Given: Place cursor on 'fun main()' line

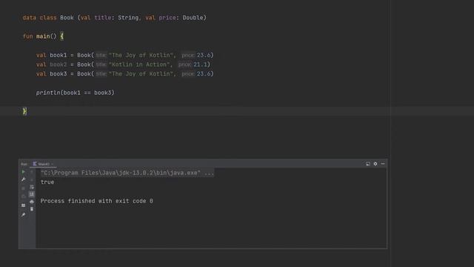Looking at the screenshot, I should tap(43, 36).
